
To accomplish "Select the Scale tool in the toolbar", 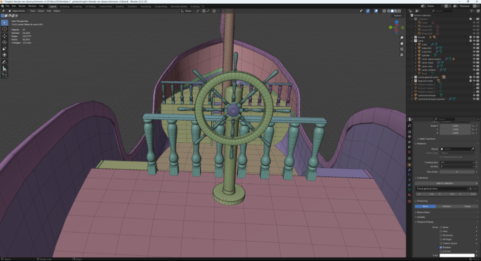I will [5, 48].
